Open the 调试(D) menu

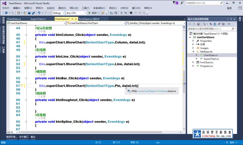62,8
